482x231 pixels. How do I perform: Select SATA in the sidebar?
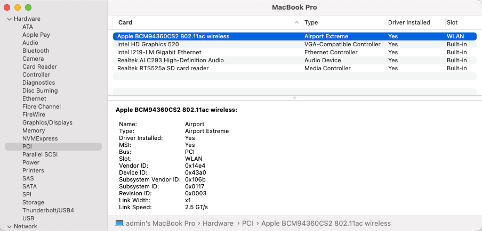point(29,186)
